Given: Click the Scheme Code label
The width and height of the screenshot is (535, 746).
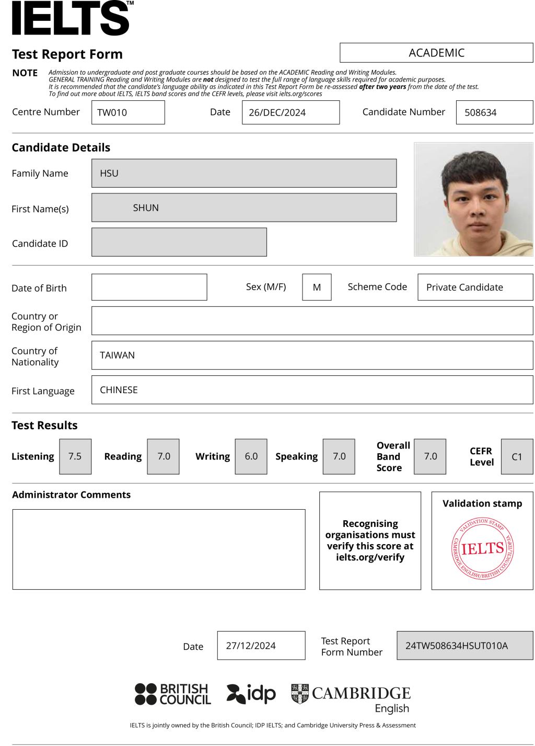Looking at the screenshot, I should point(377,286).
